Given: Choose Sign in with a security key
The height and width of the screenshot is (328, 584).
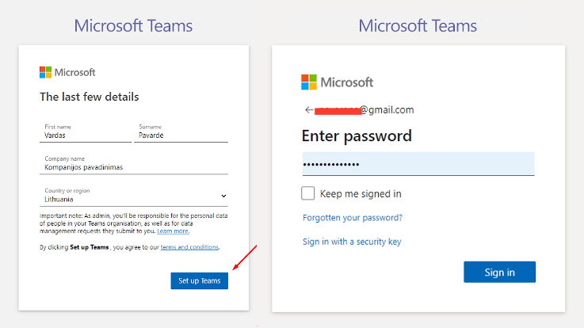Looking at the screenshot, I should pos(352,242).
